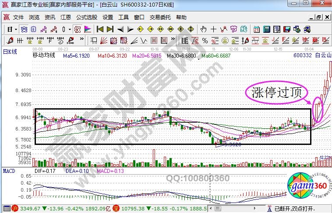
Task: Open the 公式选股 menu
Action: 87,17
